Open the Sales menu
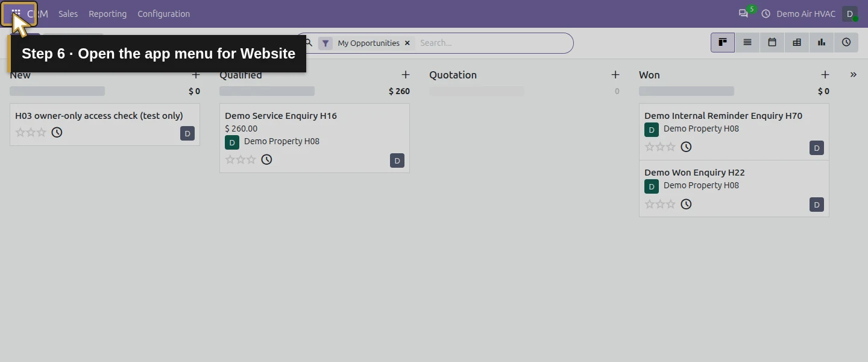Screen dimensions: 868x362 point(68,14)
